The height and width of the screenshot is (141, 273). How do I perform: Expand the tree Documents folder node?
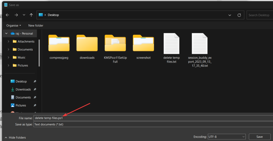[8, 49]
